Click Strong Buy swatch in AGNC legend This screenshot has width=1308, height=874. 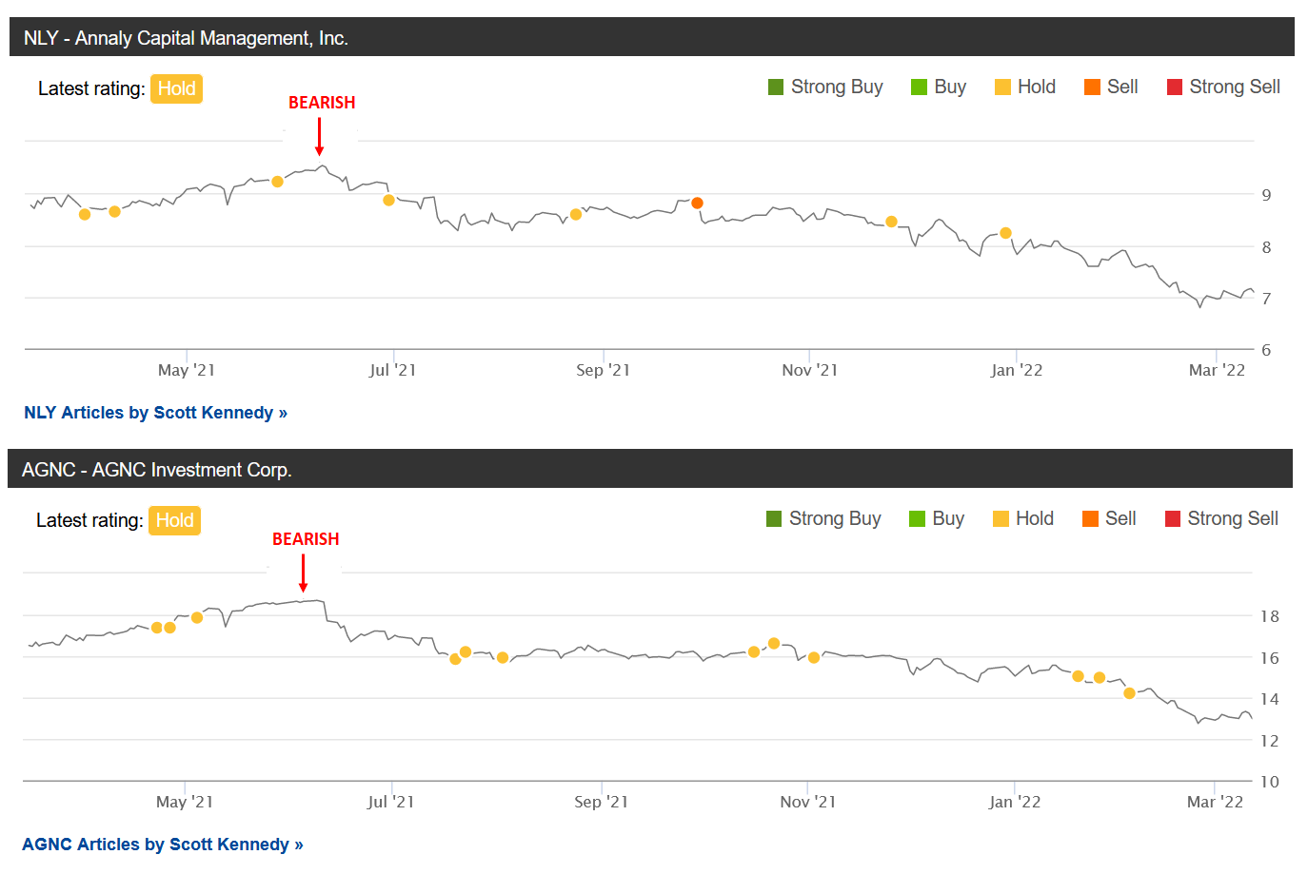coord(774,519)
